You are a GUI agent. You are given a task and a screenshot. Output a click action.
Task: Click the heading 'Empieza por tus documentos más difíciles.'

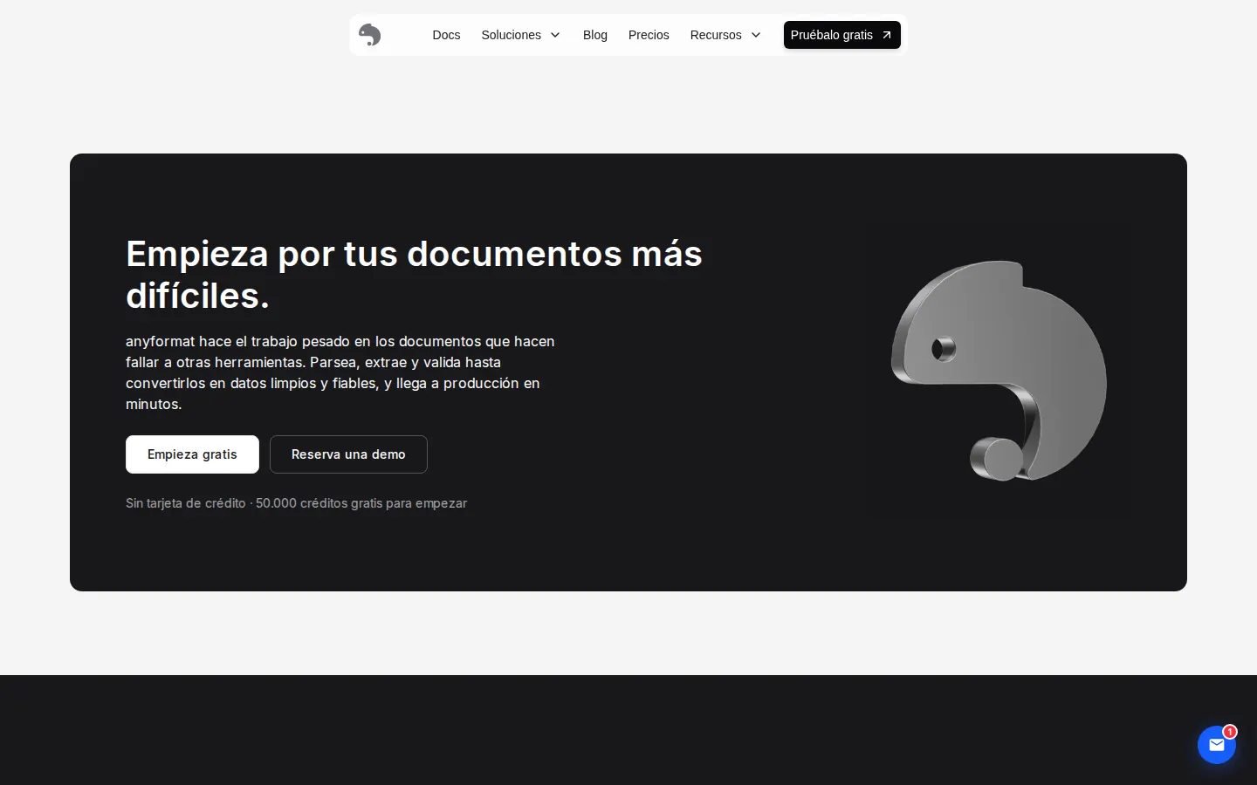[x=414, y=275]
